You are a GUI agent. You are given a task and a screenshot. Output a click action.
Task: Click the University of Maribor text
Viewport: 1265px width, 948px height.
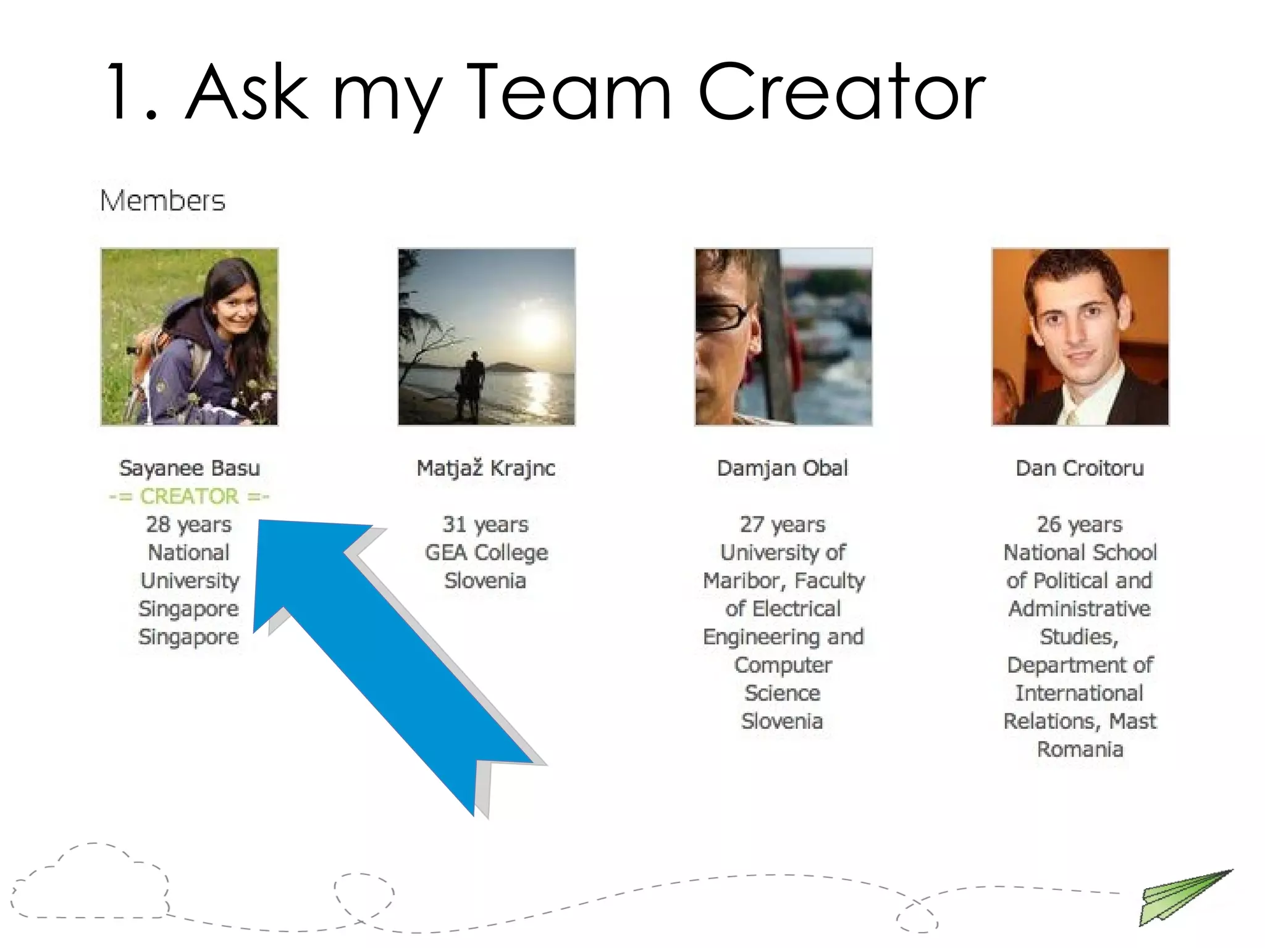point(783,552)
